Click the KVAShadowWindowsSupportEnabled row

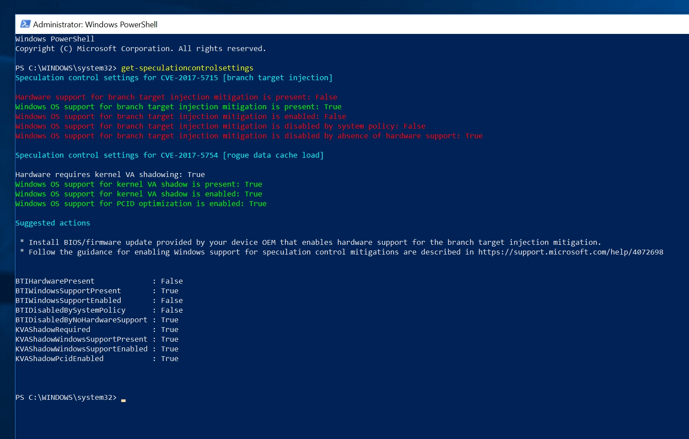click(x=97, y=349)
